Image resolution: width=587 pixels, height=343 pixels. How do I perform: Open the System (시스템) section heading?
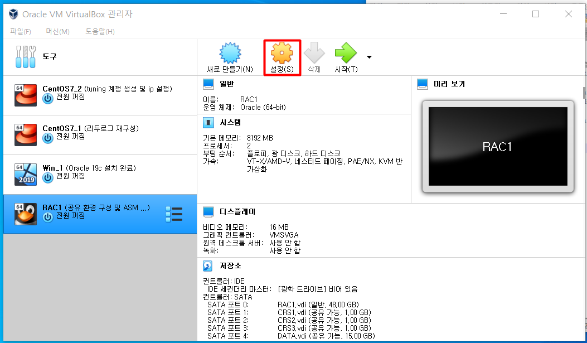(x=230, y=123)
